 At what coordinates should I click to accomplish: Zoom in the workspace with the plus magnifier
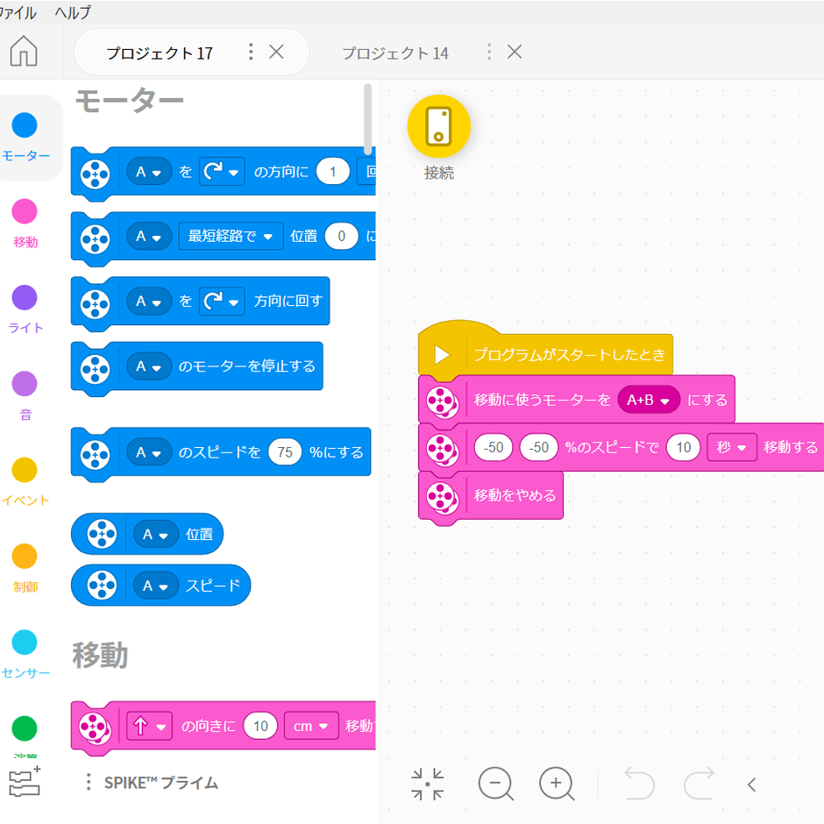(x=556, y=784)
